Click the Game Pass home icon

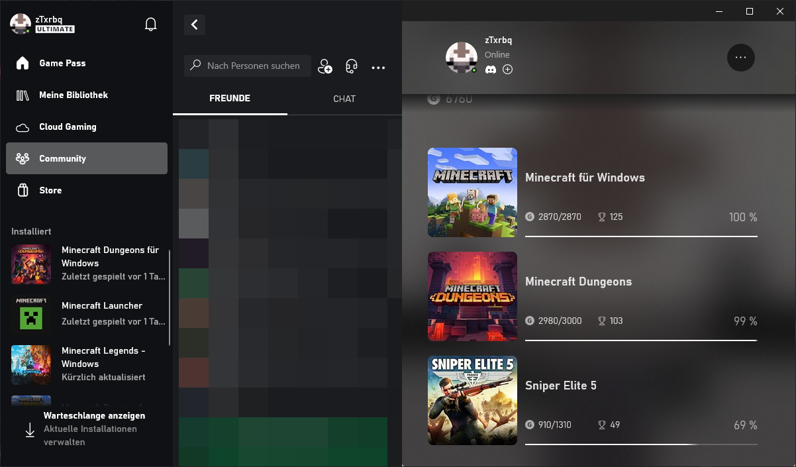pos(23,63)
